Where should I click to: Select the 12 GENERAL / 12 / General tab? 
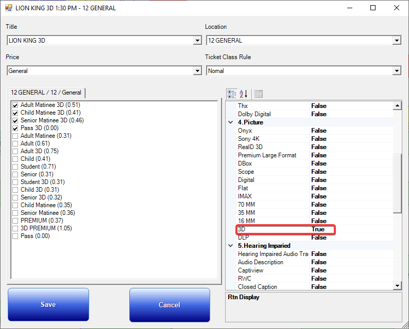tap(46, 93)
